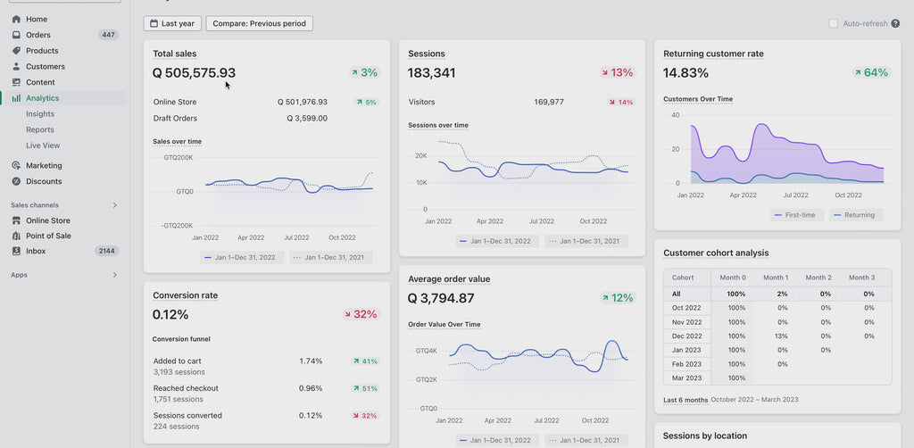Click the Compare: Previous period button

point(260,23)
